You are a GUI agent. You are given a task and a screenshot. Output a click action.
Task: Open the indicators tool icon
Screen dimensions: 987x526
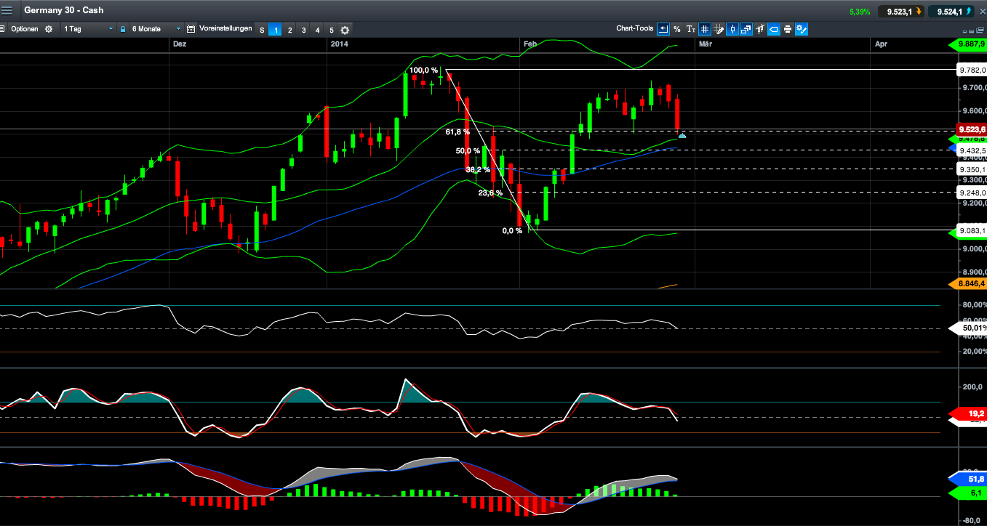760,29
